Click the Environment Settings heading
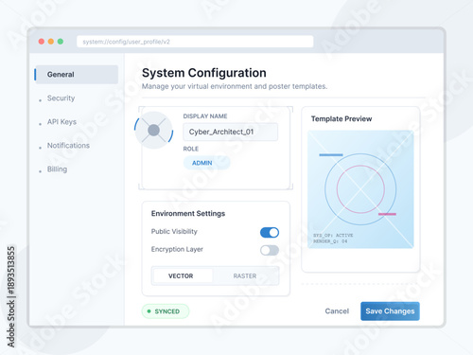The height and width of the screenshot is (355, 473). point(188,214)
